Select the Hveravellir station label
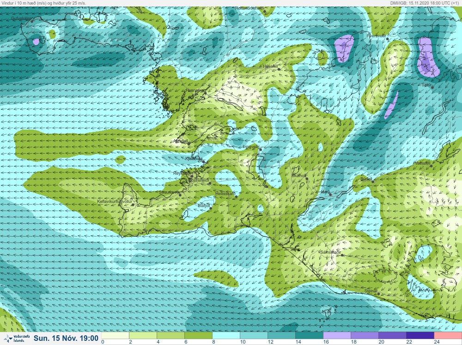462x345 pixels. [376, 36]
